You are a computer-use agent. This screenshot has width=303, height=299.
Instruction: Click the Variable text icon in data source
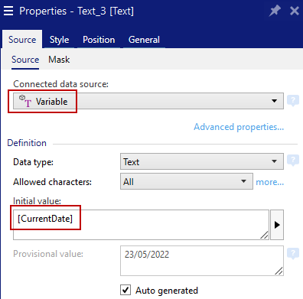coord(25,101)
